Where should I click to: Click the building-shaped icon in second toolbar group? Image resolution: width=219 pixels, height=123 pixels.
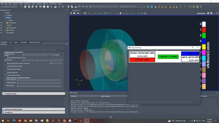pyautogui.click(x=72, y=7)
